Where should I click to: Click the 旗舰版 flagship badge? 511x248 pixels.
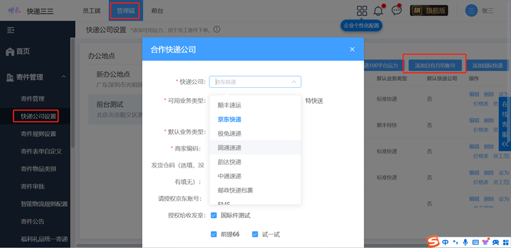pyautogui.click(x=429, y=10)
